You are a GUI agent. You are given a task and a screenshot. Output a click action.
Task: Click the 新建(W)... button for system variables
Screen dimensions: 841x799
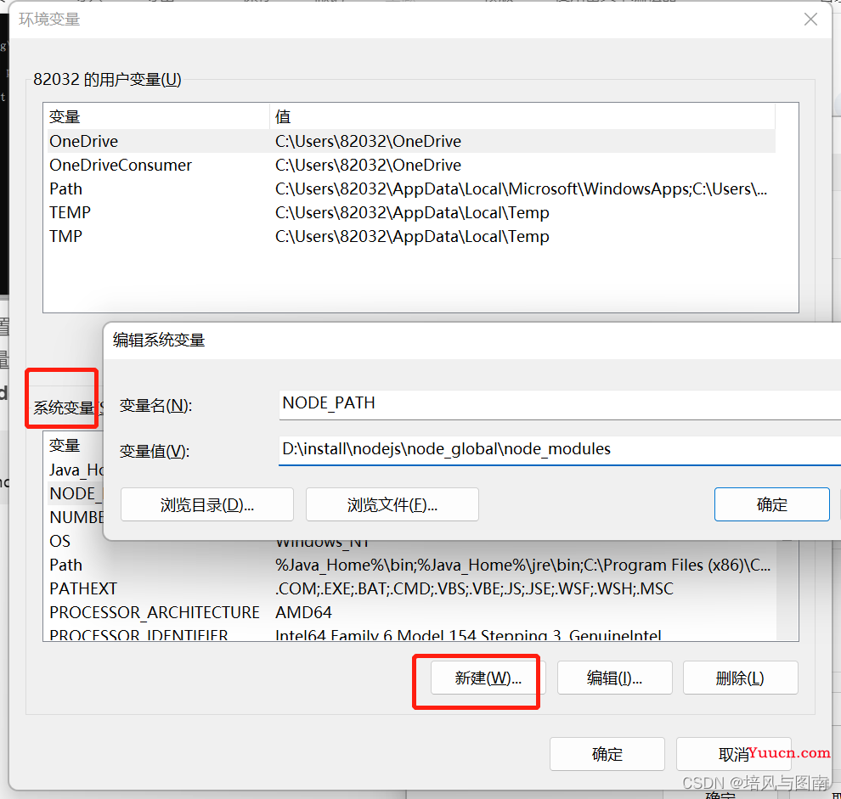488,678
